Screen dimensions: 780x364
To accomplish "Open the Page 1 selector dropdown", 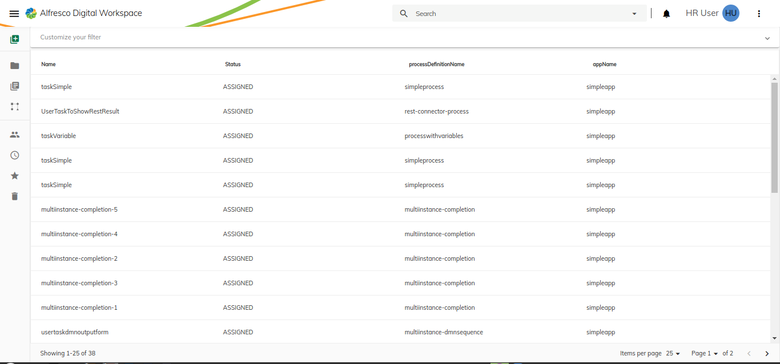I will 705,354.
